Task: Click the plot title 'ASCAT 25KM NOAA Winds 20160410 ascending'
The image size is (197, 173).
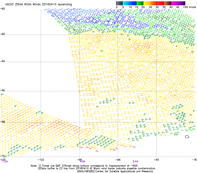Action: tap(38, 5)
